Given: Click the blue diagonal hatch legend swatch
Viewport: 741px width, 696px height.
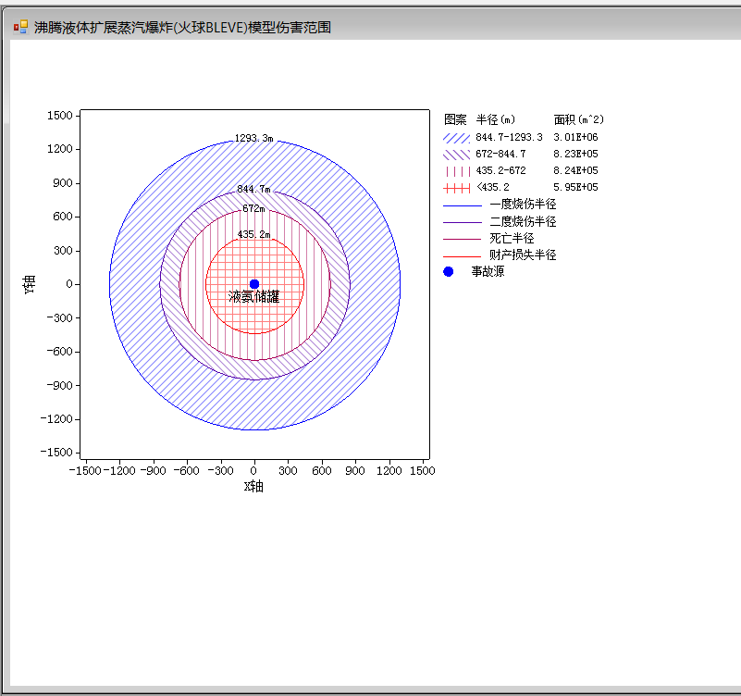Looking at the screenshot, I should tap(456, 138).
